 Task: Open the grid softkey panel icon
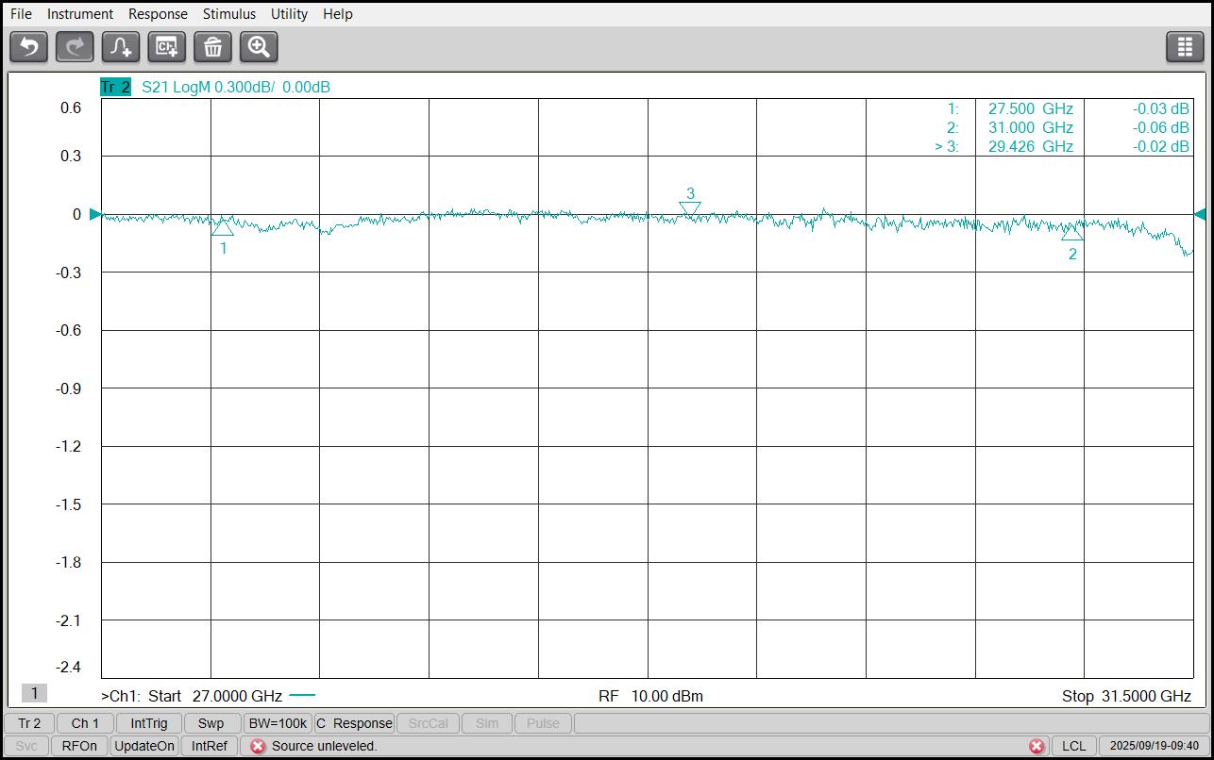click(1185, 46)
